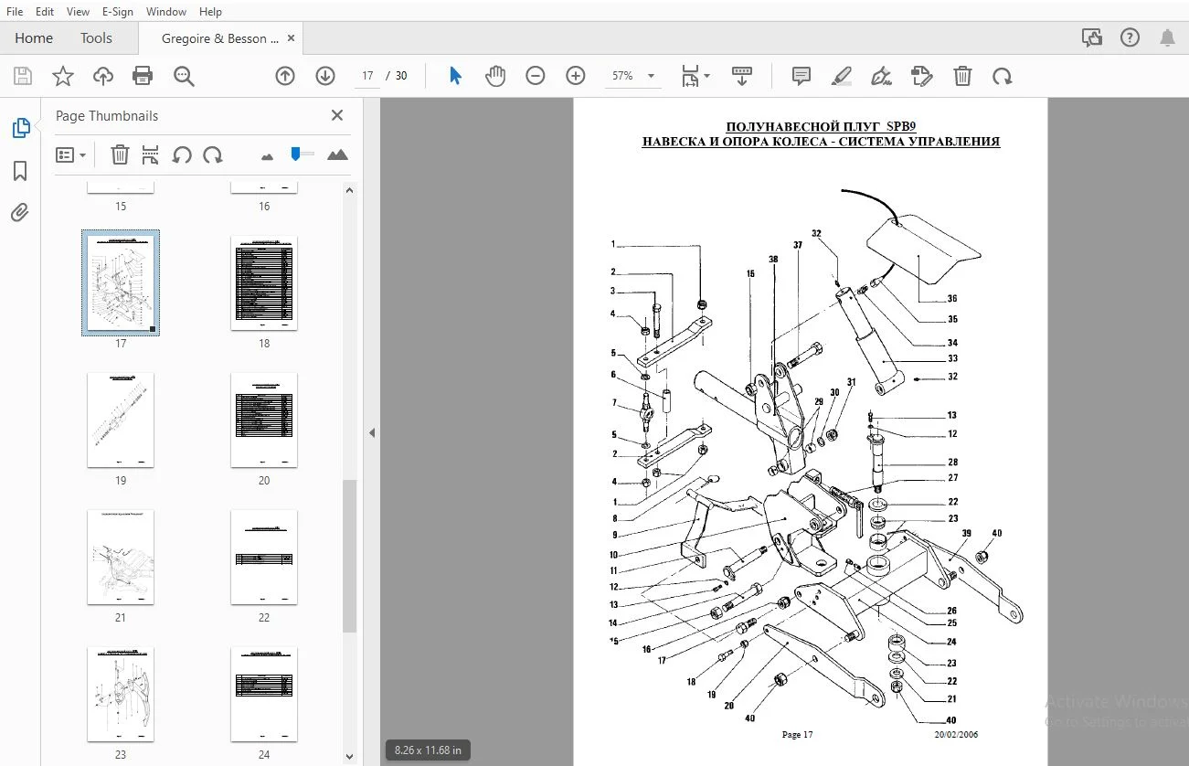Viewport: 1189px width, 766px height.
Task: Select the page 21 thumbnail
Action: [x=121, y=557]
